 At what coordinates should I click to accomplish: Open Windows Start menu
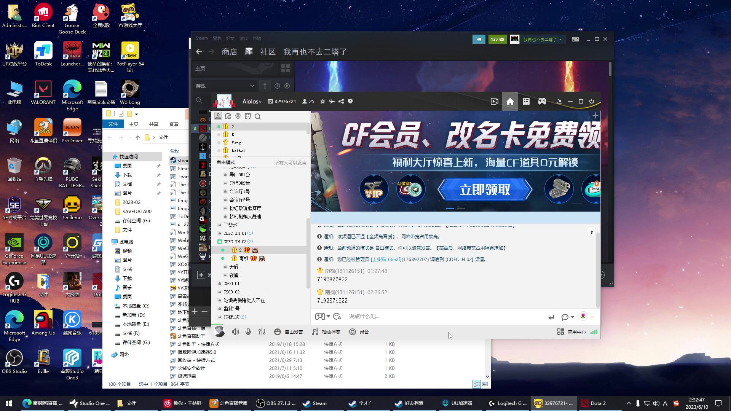coord(9,403)
